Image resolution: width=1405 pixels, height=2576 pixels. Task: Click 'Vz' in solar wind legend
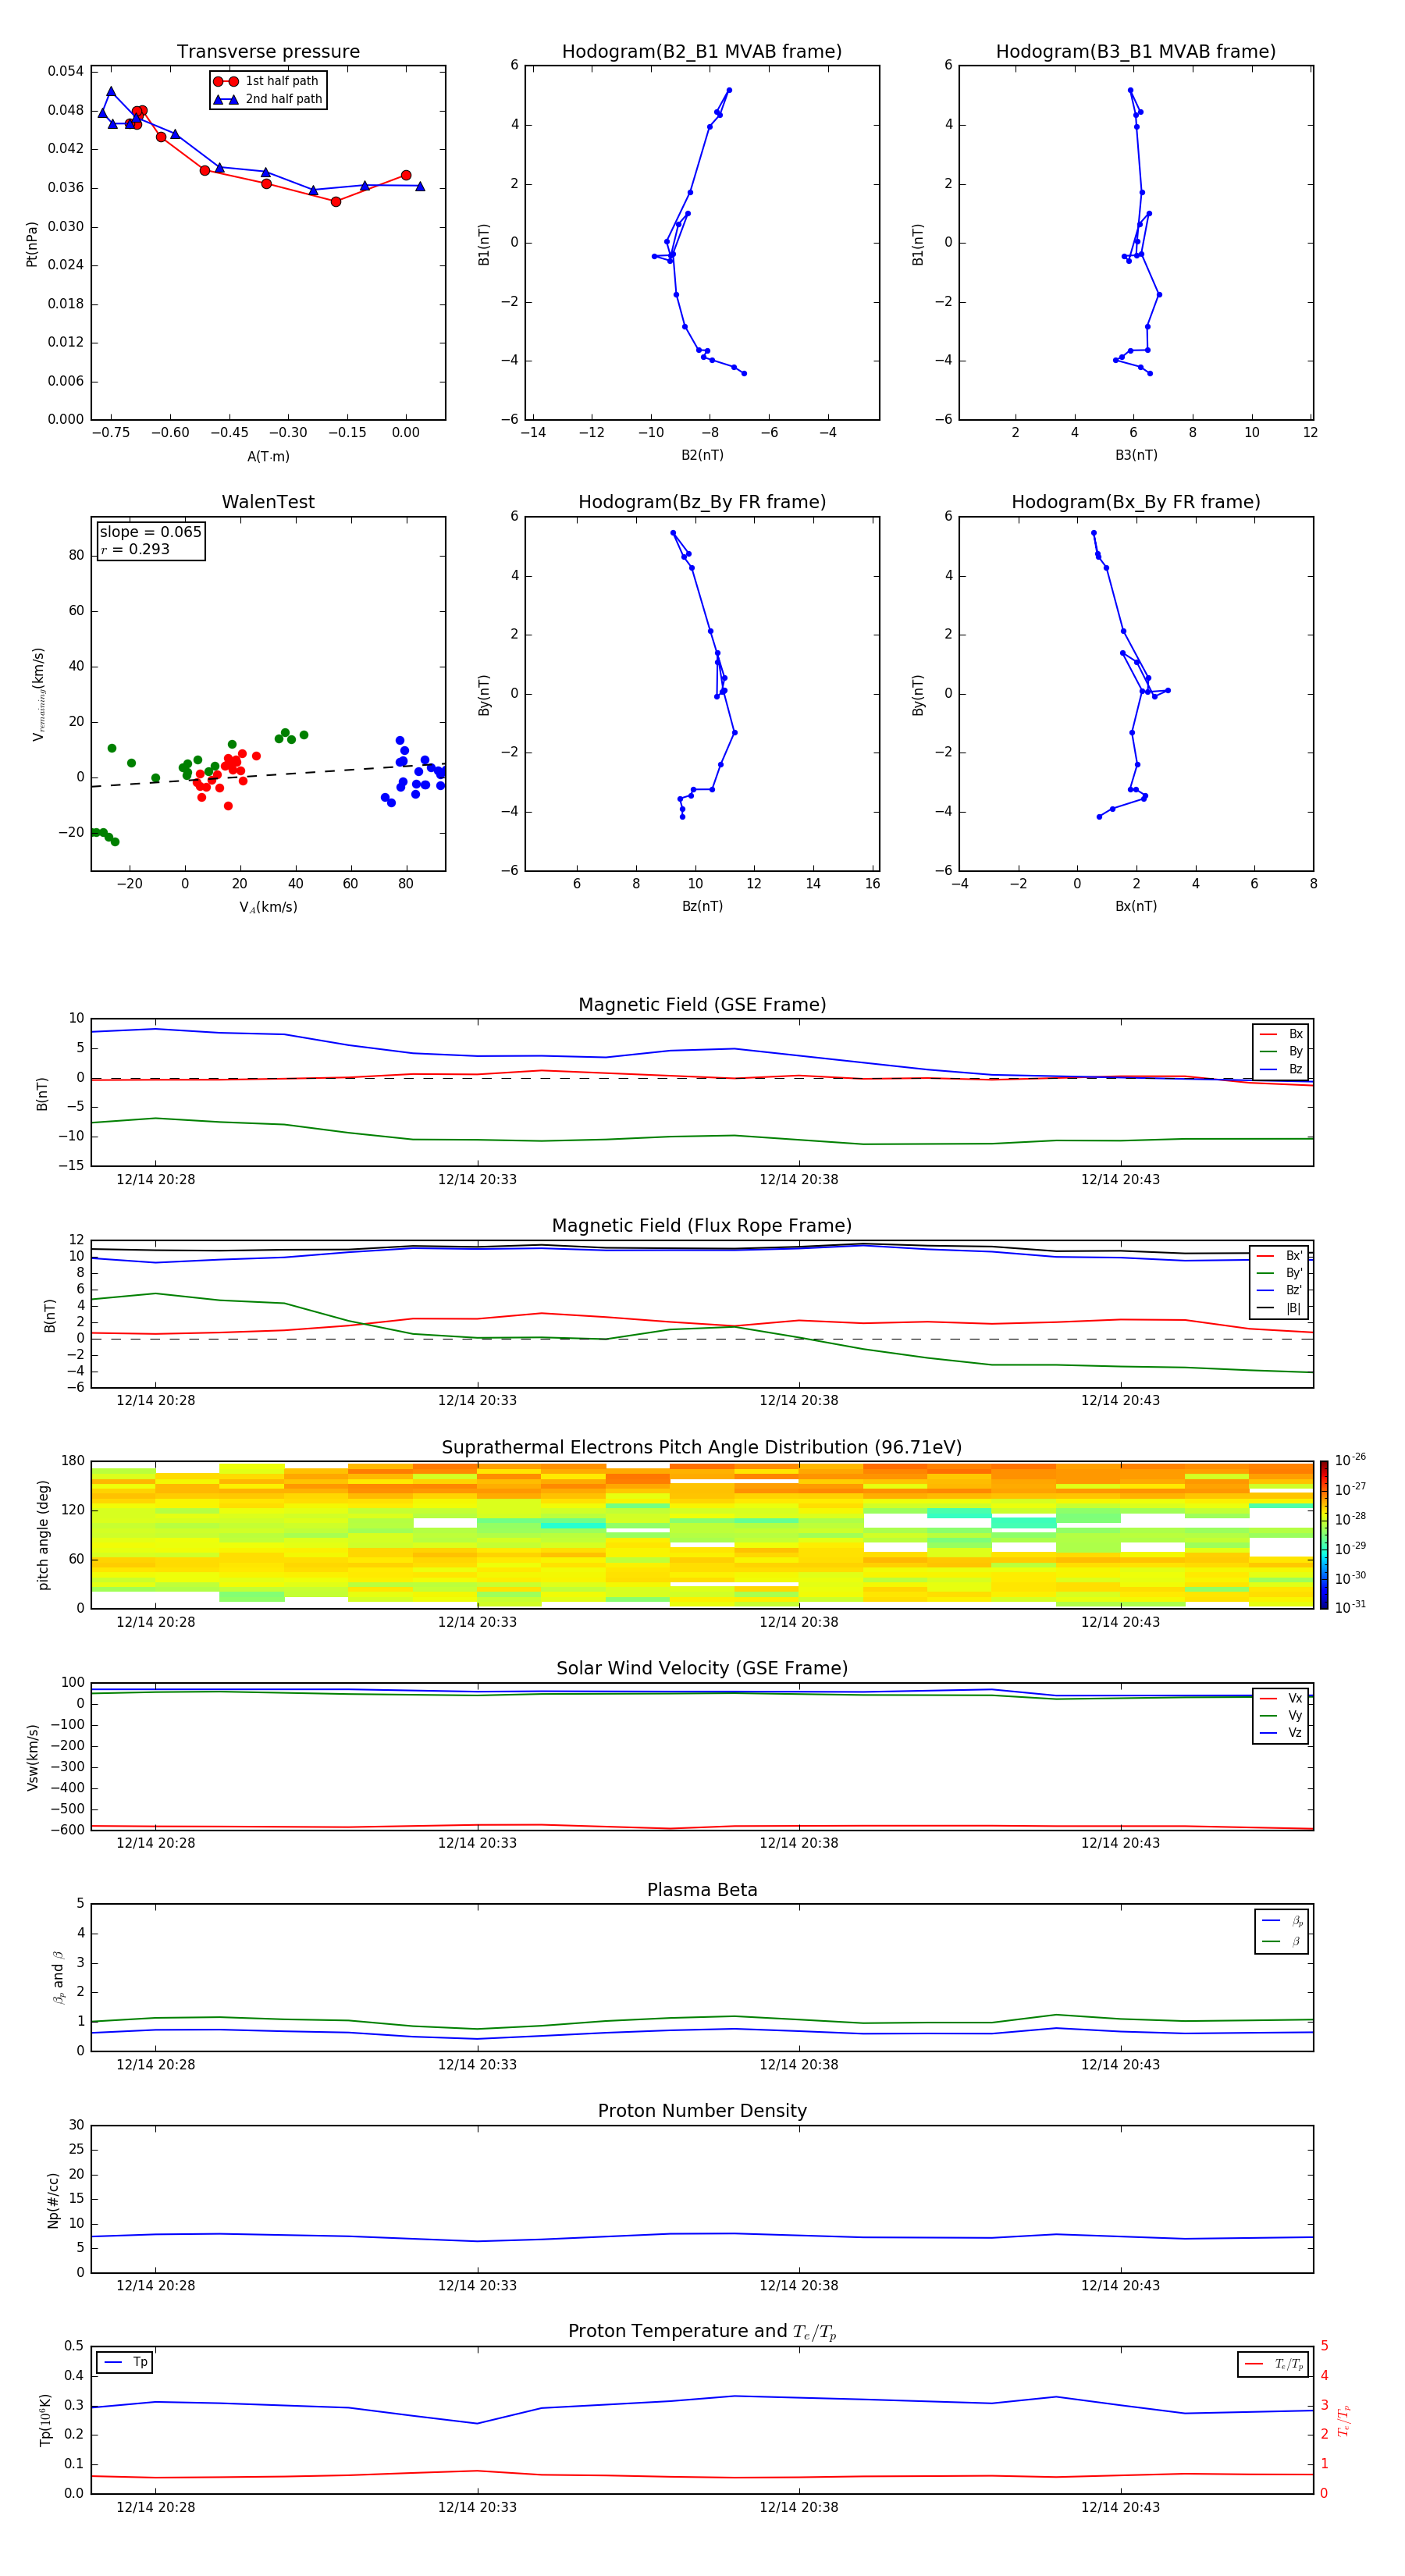point(1282,1732)
